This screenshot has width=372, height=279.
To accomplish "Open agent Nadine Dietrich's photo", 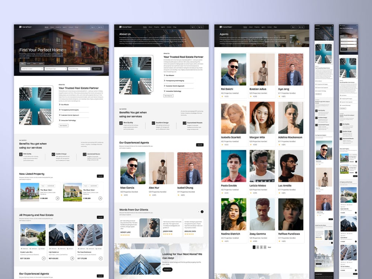I will tap(234, 214).
